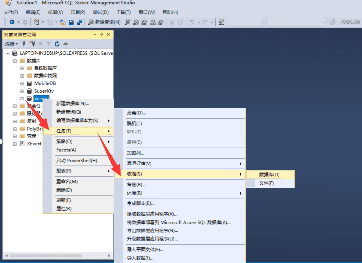Screen dimensions: 362x263
Task: Open the 视图(V) menu
Action: click(x=55, y=12)
